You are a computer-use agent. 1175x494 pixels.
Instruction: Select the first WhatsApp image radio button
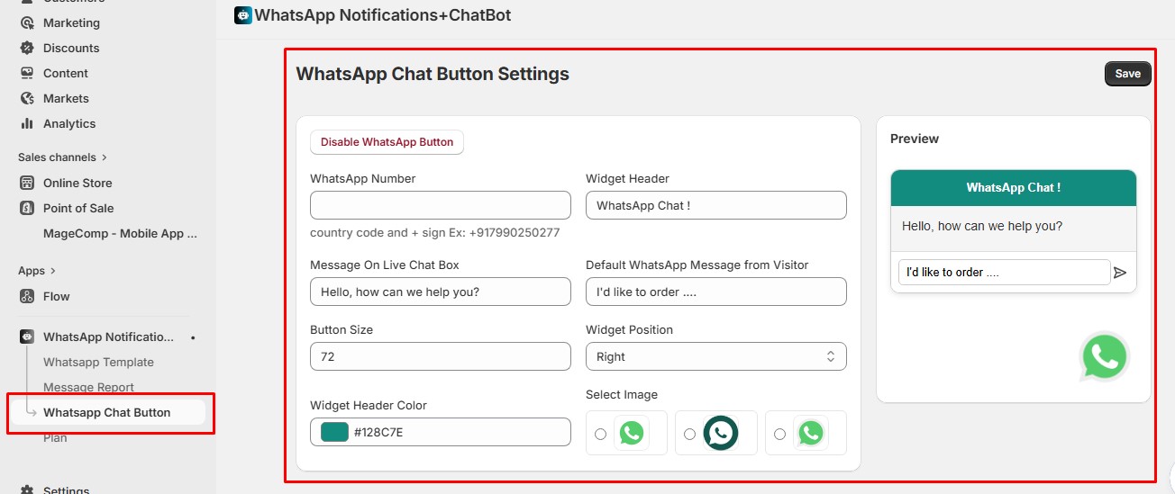point(600,434)
